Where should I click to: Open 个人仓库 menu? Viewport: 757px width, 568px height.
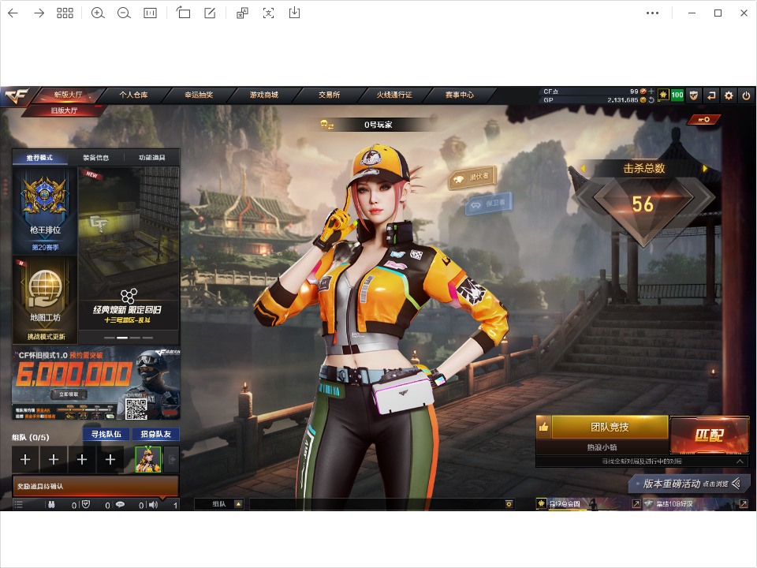click(134, 95)
